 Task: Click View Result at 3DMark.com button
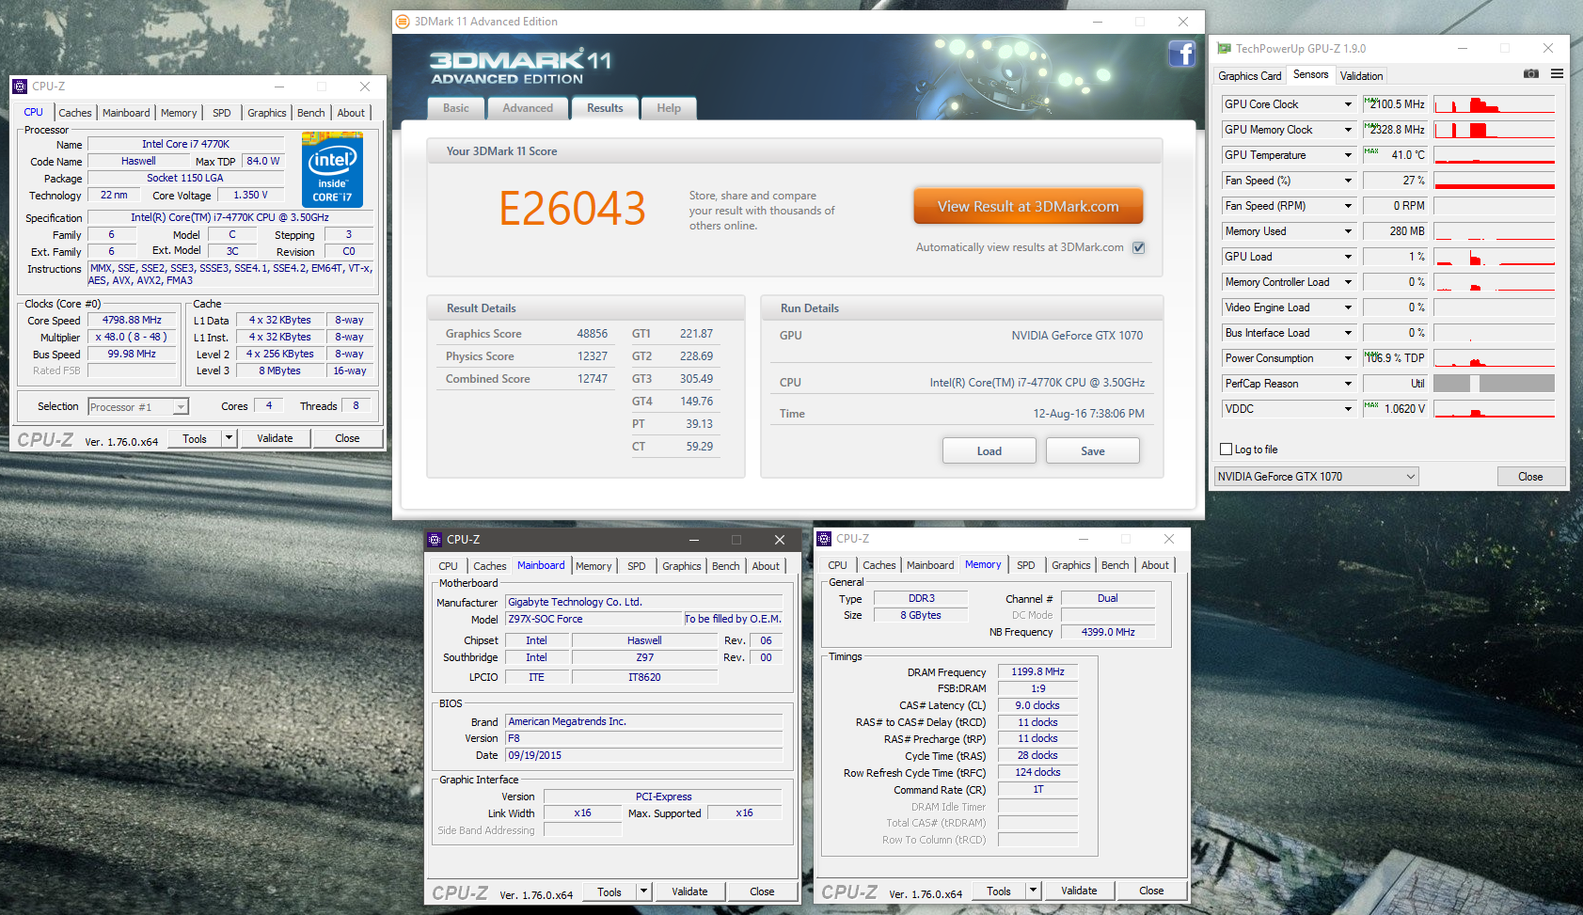[x=1028, y=206]
